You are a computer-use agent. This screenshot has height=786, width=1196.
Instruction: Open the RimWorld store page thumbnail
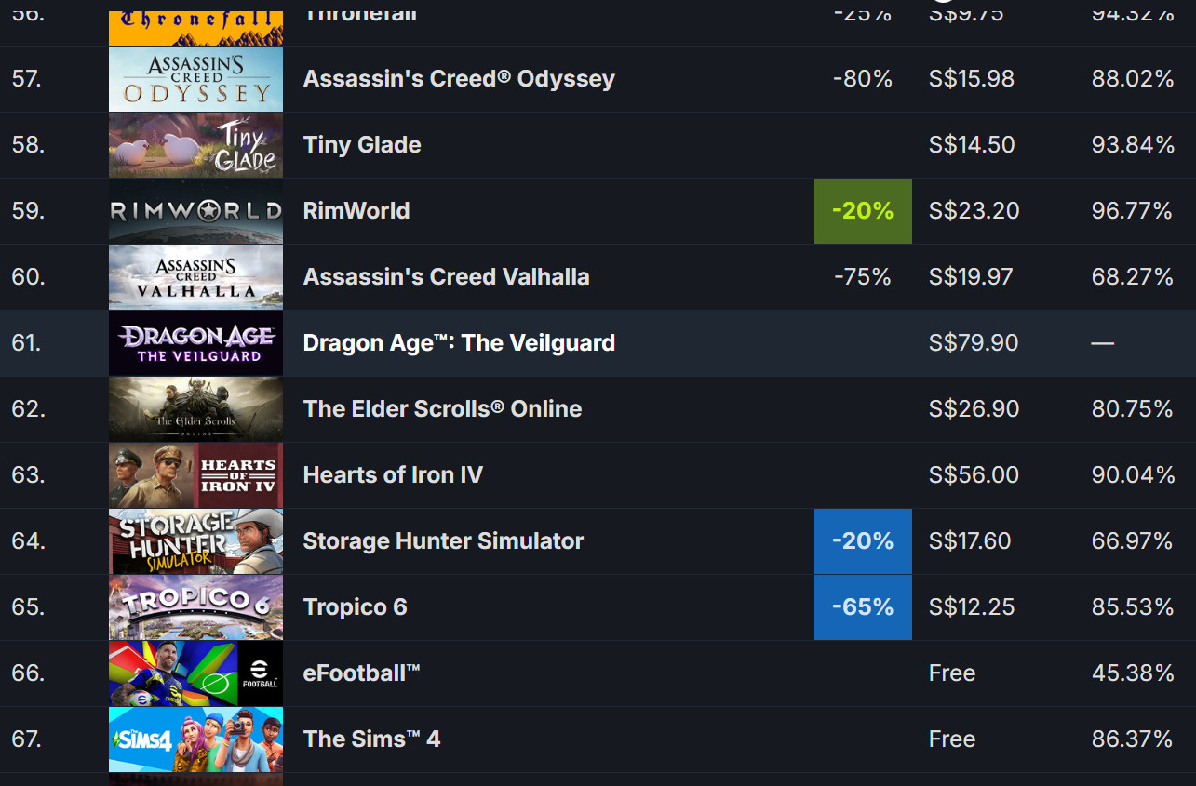[195, 210]
